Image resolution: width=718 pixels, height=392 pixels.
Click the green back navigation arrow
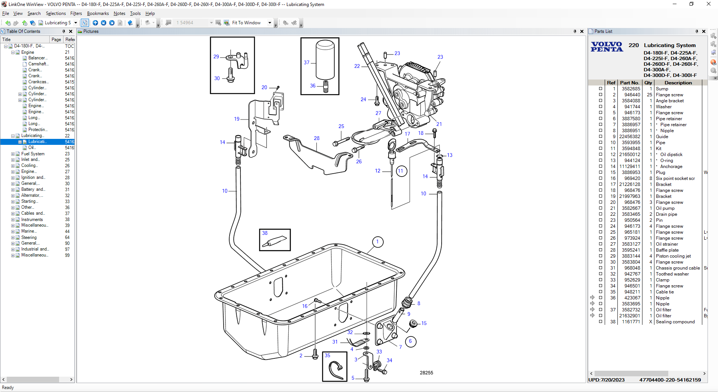(x=8, y=23)
